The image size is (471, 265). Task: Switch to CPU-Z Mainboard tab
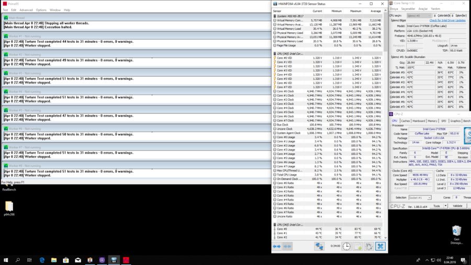pos(419,121)
